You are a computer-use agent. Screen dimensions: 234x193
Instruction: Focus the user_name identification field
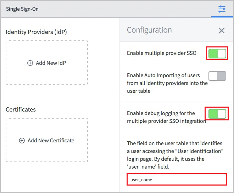177,180
